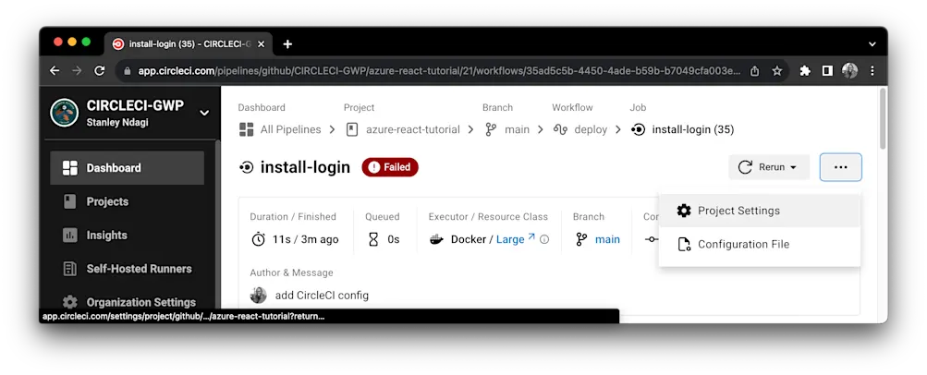Click the lock icon in the address bar
Image resolution: width=927 pixels, height=375 pixels.
(127, 71)
